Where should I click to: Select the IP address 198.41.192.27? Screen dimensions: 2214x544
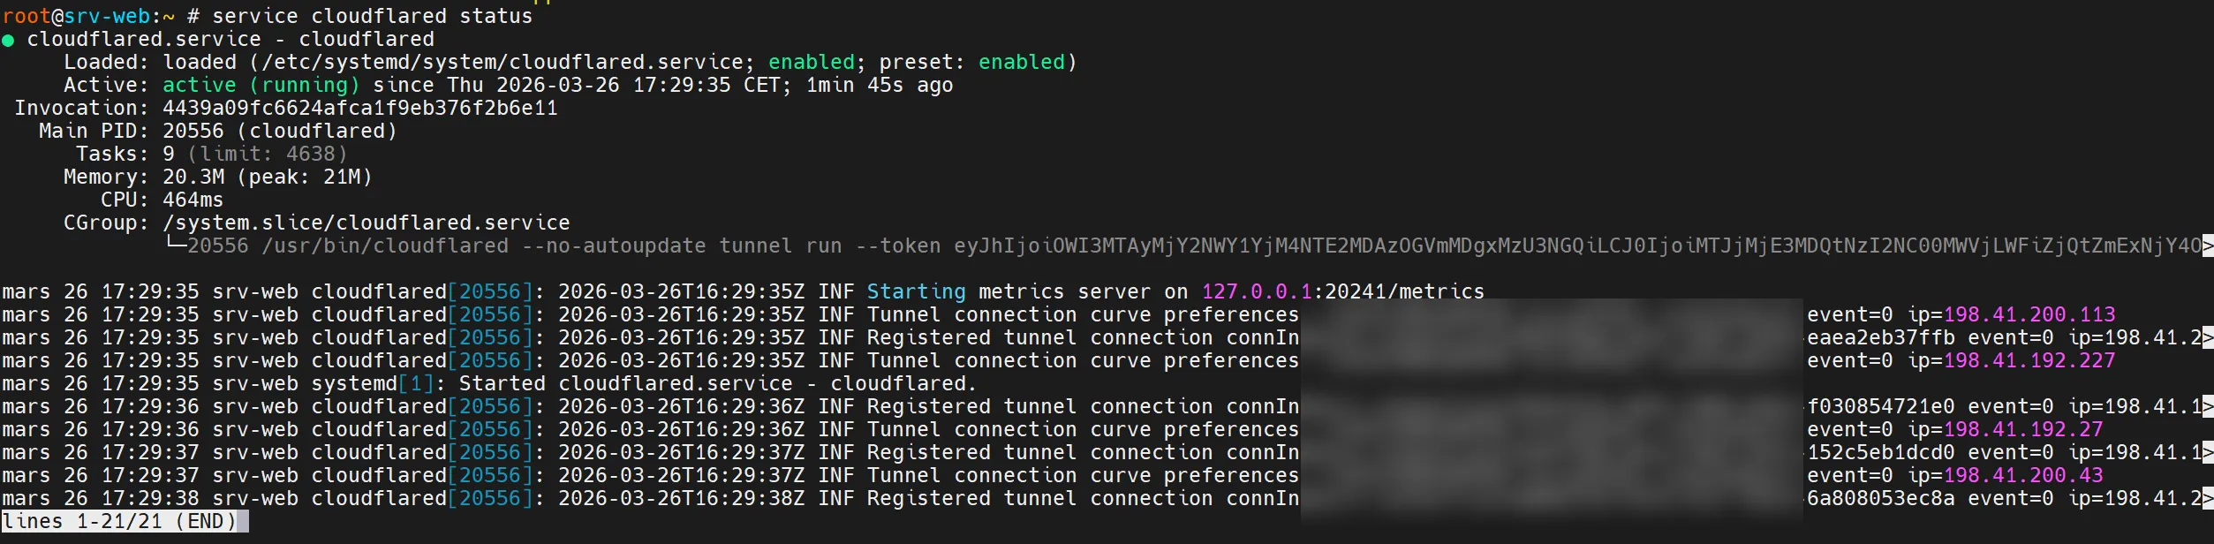[2022, 430]
